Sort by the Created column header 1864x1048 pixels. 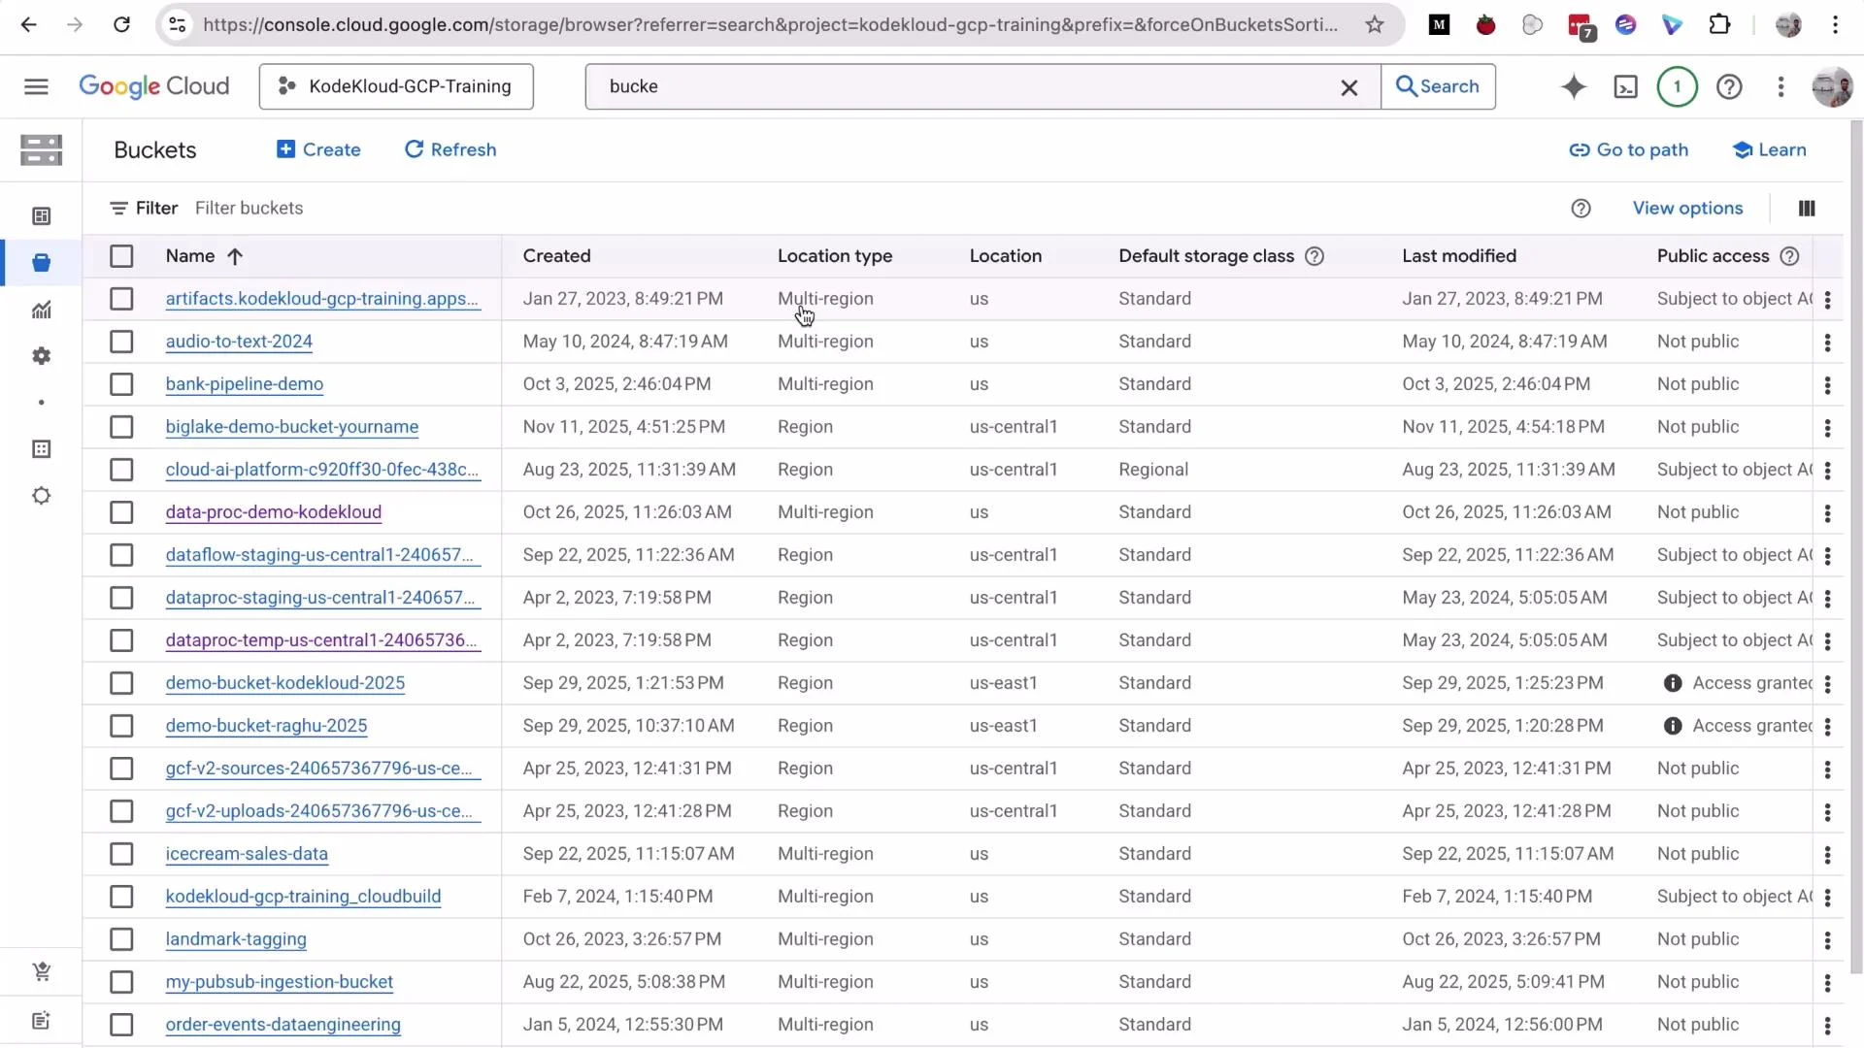pos(556,256)
